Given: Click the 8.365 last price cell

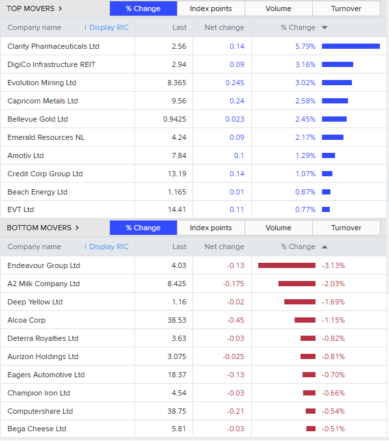Looking at the screenshot, I should (177, 83).
